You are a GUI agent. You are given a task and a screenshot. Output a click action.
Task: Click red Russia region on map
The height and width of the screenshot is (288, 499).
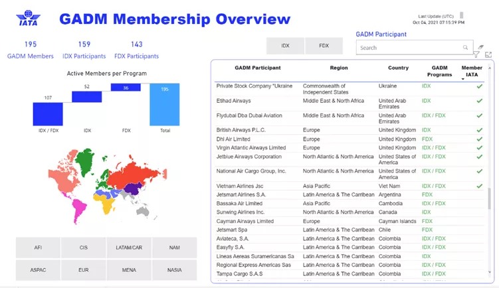tap(134, 173)
